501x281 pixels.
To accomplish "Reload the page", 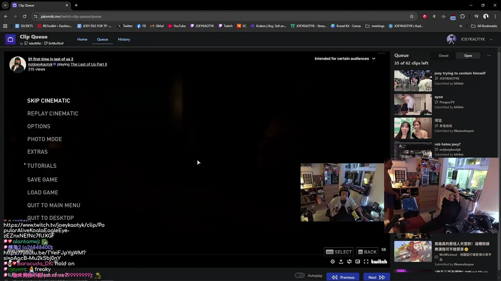I will pyautogui.click(x=24, y=16).
